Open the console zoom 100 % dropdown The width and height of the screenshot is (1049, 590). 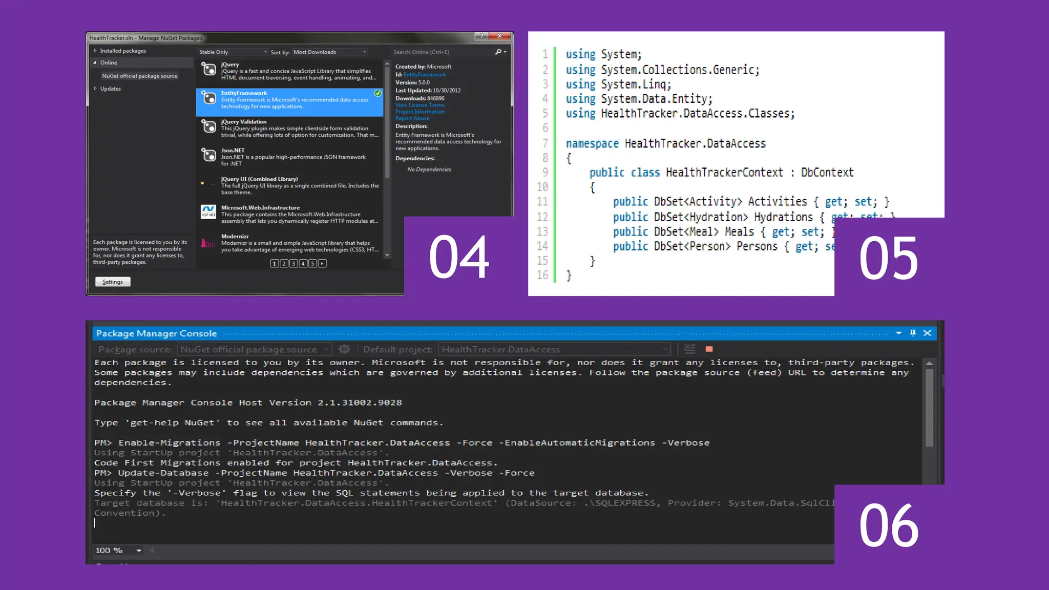coord(139,551)
